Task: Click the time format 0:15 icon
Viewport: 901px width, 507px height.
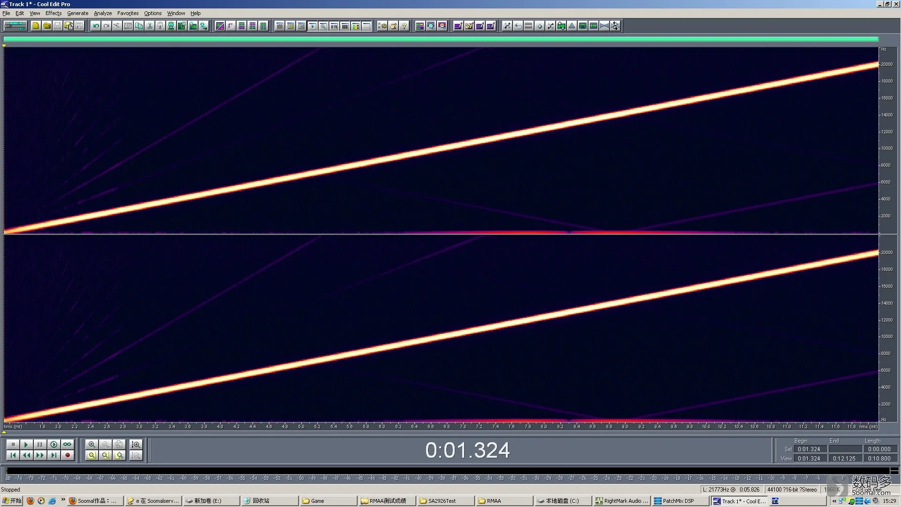Action: 334,26
